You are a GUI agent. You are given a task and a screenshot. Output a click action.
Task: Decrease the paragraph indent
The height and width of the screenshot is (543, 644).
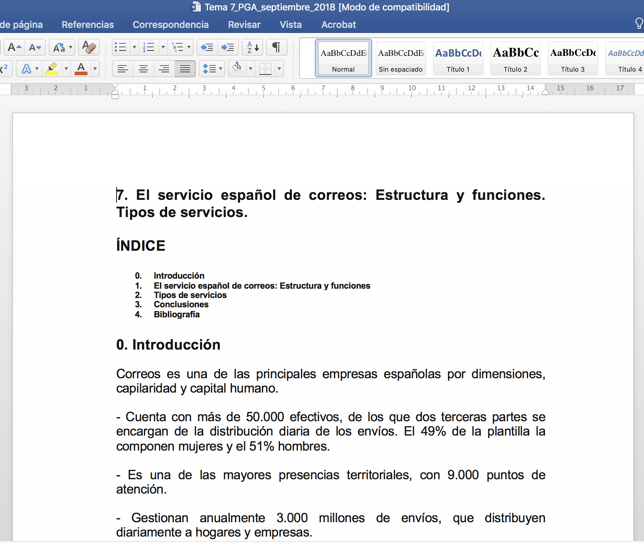(207, 47)
